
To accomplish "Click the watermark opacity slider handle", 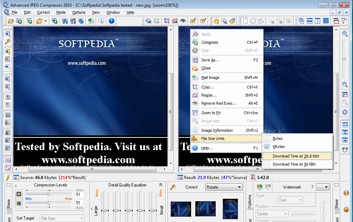I will 304,215.
